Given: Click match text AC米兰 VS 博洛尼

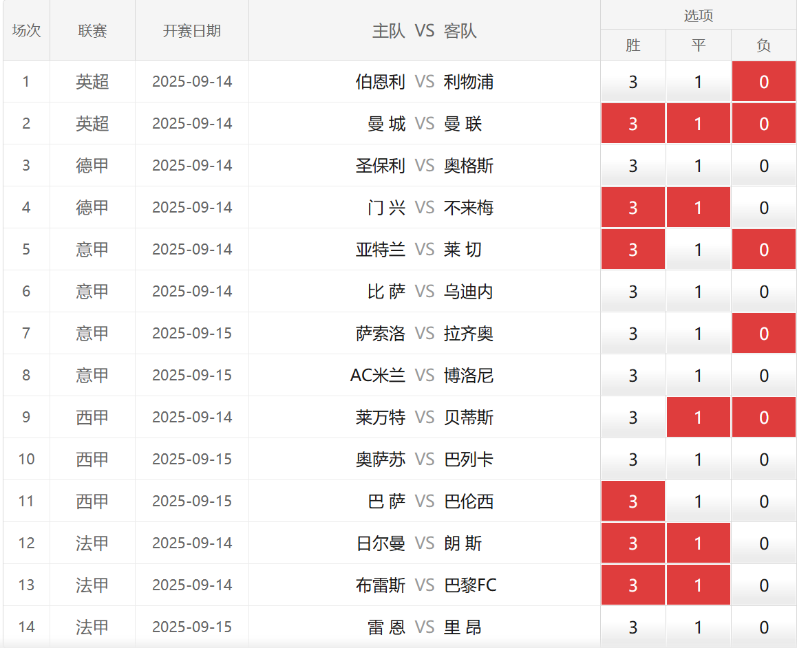Looking at the screenshot, I should point(422,376).
